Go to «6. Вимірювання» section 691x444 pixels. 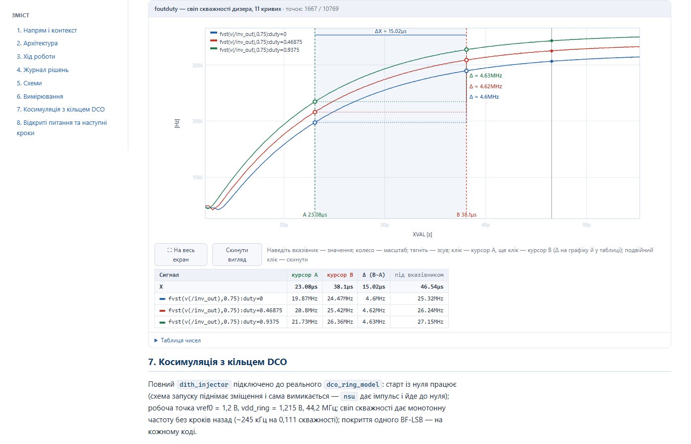click(40, 97)
